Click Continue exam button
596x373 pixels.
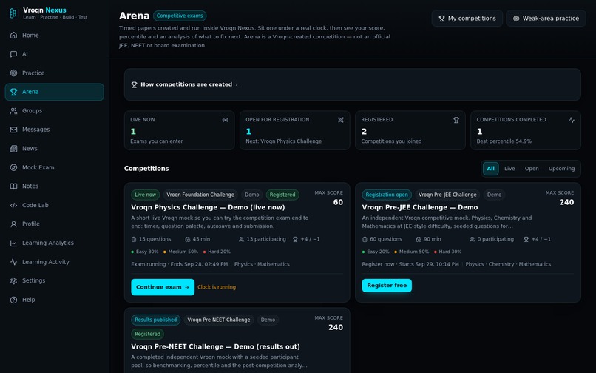[163, 287]
